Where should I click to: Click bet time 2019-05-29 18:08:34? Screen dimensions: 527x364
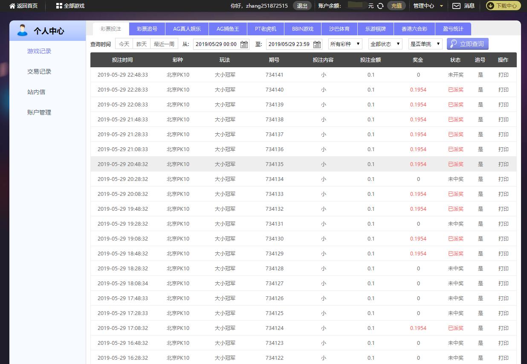coord(123,284)
